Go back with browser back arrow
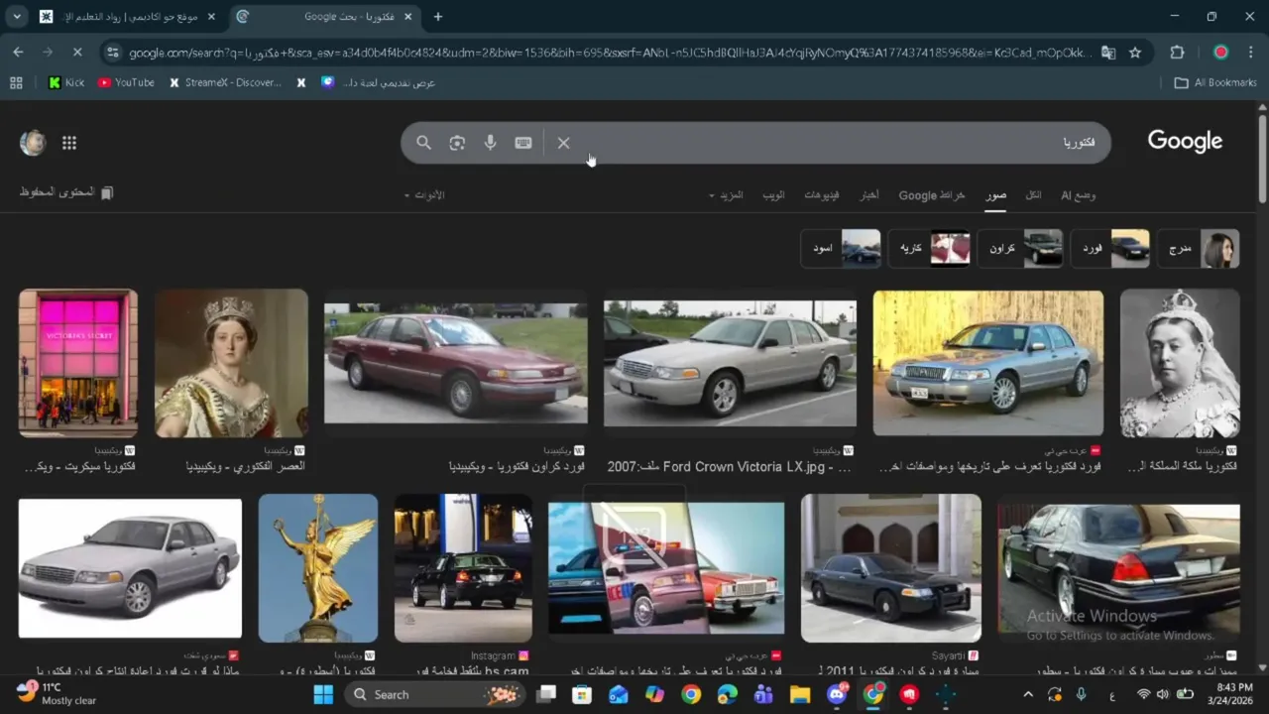1269x714 pixels. pos(18,52)
